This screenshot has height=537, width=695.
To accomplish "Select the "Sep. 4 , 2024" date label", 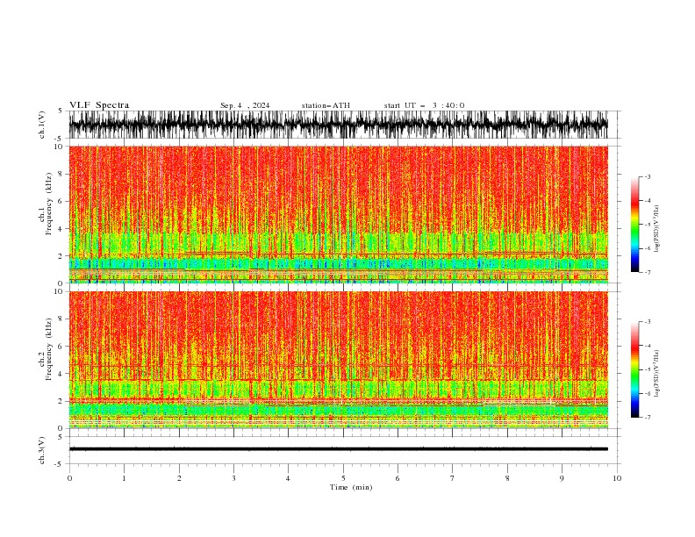I will [x=245, y=105].
